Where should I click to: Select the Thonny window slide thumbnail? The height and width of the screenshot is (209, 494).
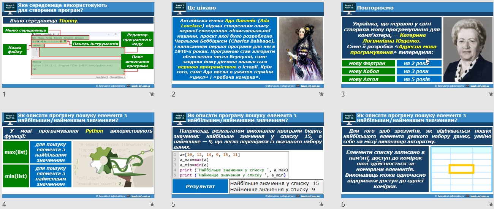(x=79, y=45)
